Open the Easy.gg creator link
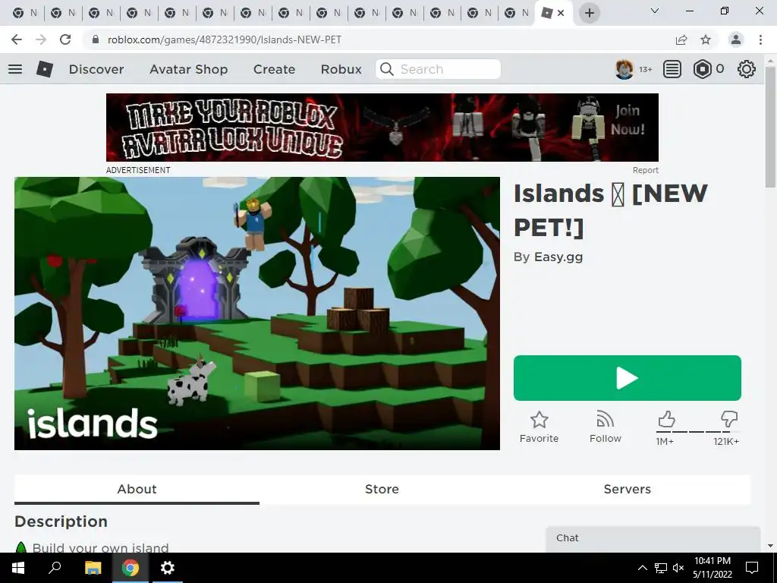777x583 pixels. [558, 257]
